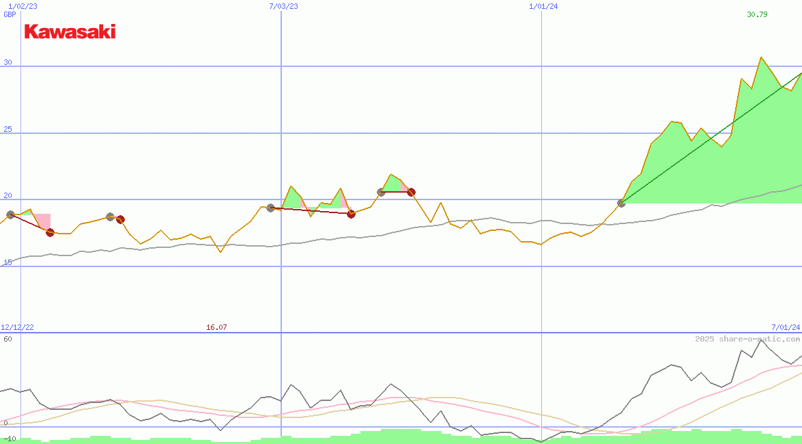802x444 pixels.
Task: Select the gray marker before the mid-chart triangle pattern
Action: tap(271, 208)
